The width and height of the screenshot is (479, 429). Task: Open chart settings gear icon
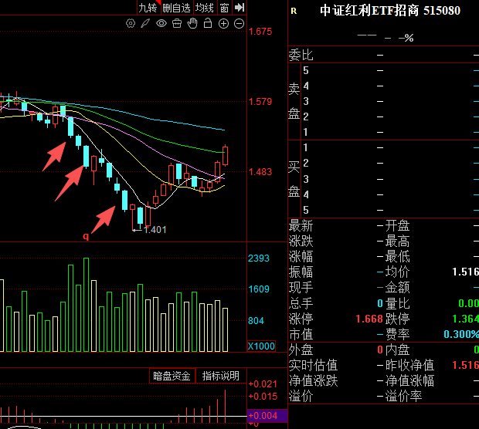(x=131, y=23)
